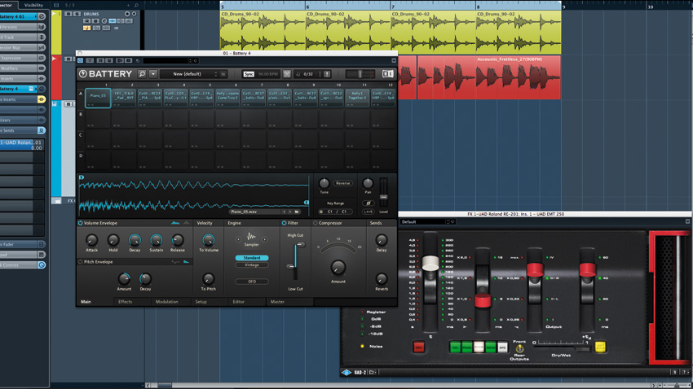Select the AHDSR volume envelope shape icon

175,223
